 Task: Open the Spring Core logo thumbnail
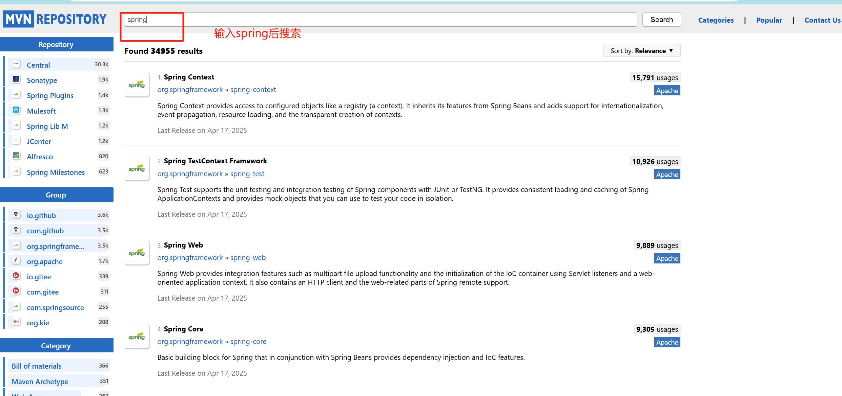(137, 336)
